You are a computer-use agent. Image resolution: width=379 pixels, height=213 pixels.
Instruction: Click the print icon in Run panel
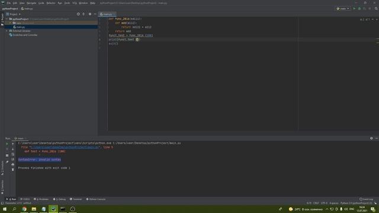pos(13,164)
